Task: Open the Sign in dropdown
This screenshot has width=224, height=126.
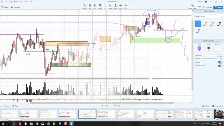Action: pos(201,1)
